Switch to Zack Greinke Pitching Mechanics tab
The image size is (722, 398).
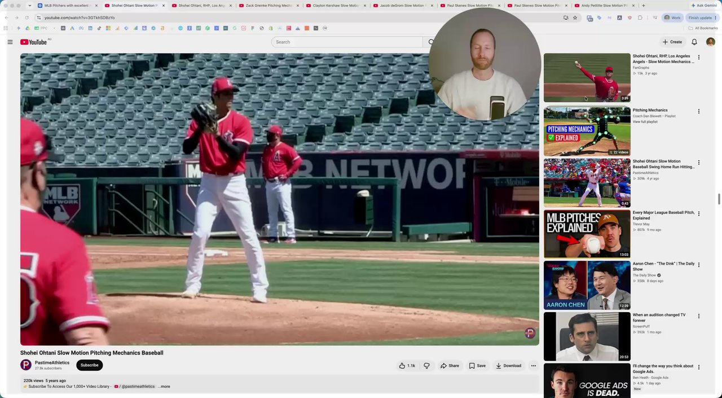[268, 6]
